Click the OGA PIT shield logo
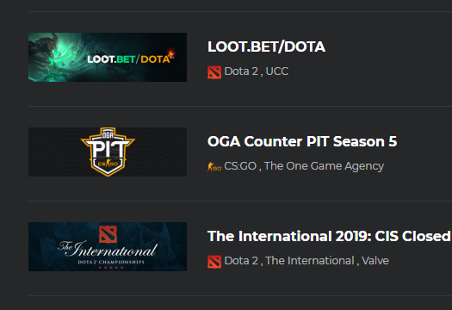The image size is (452, 310). 108,152
